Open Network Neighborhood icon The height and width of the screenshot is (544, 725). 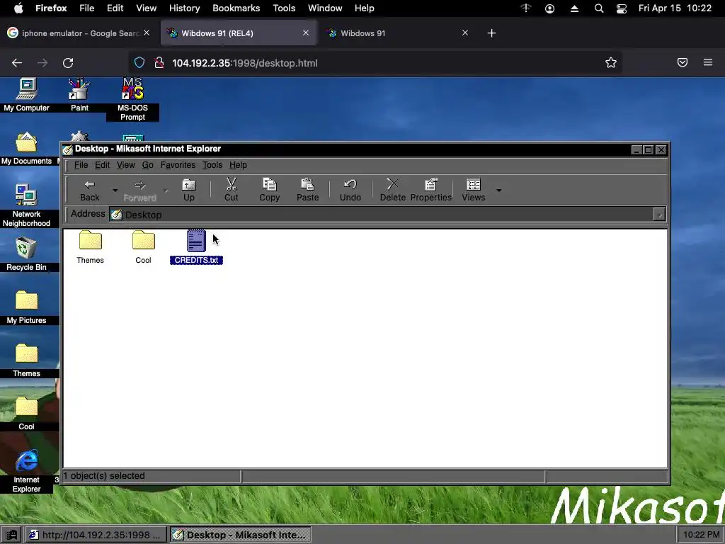[26, 206]
